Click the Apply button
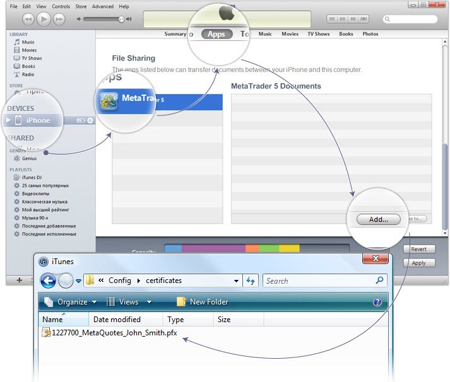The width and height of the screenshot is (450, 382). pyautogui.click(x=418, y=263)
